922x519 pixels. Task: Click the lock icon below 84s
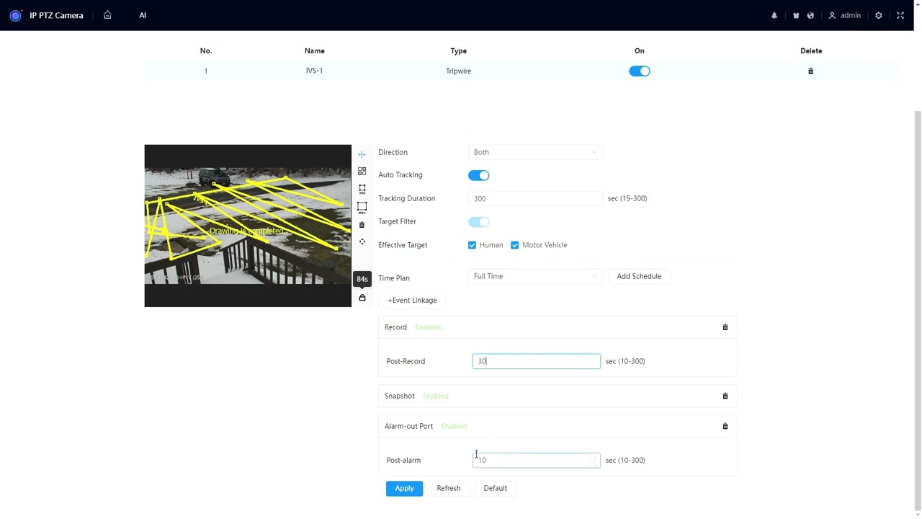click(362, 298)
